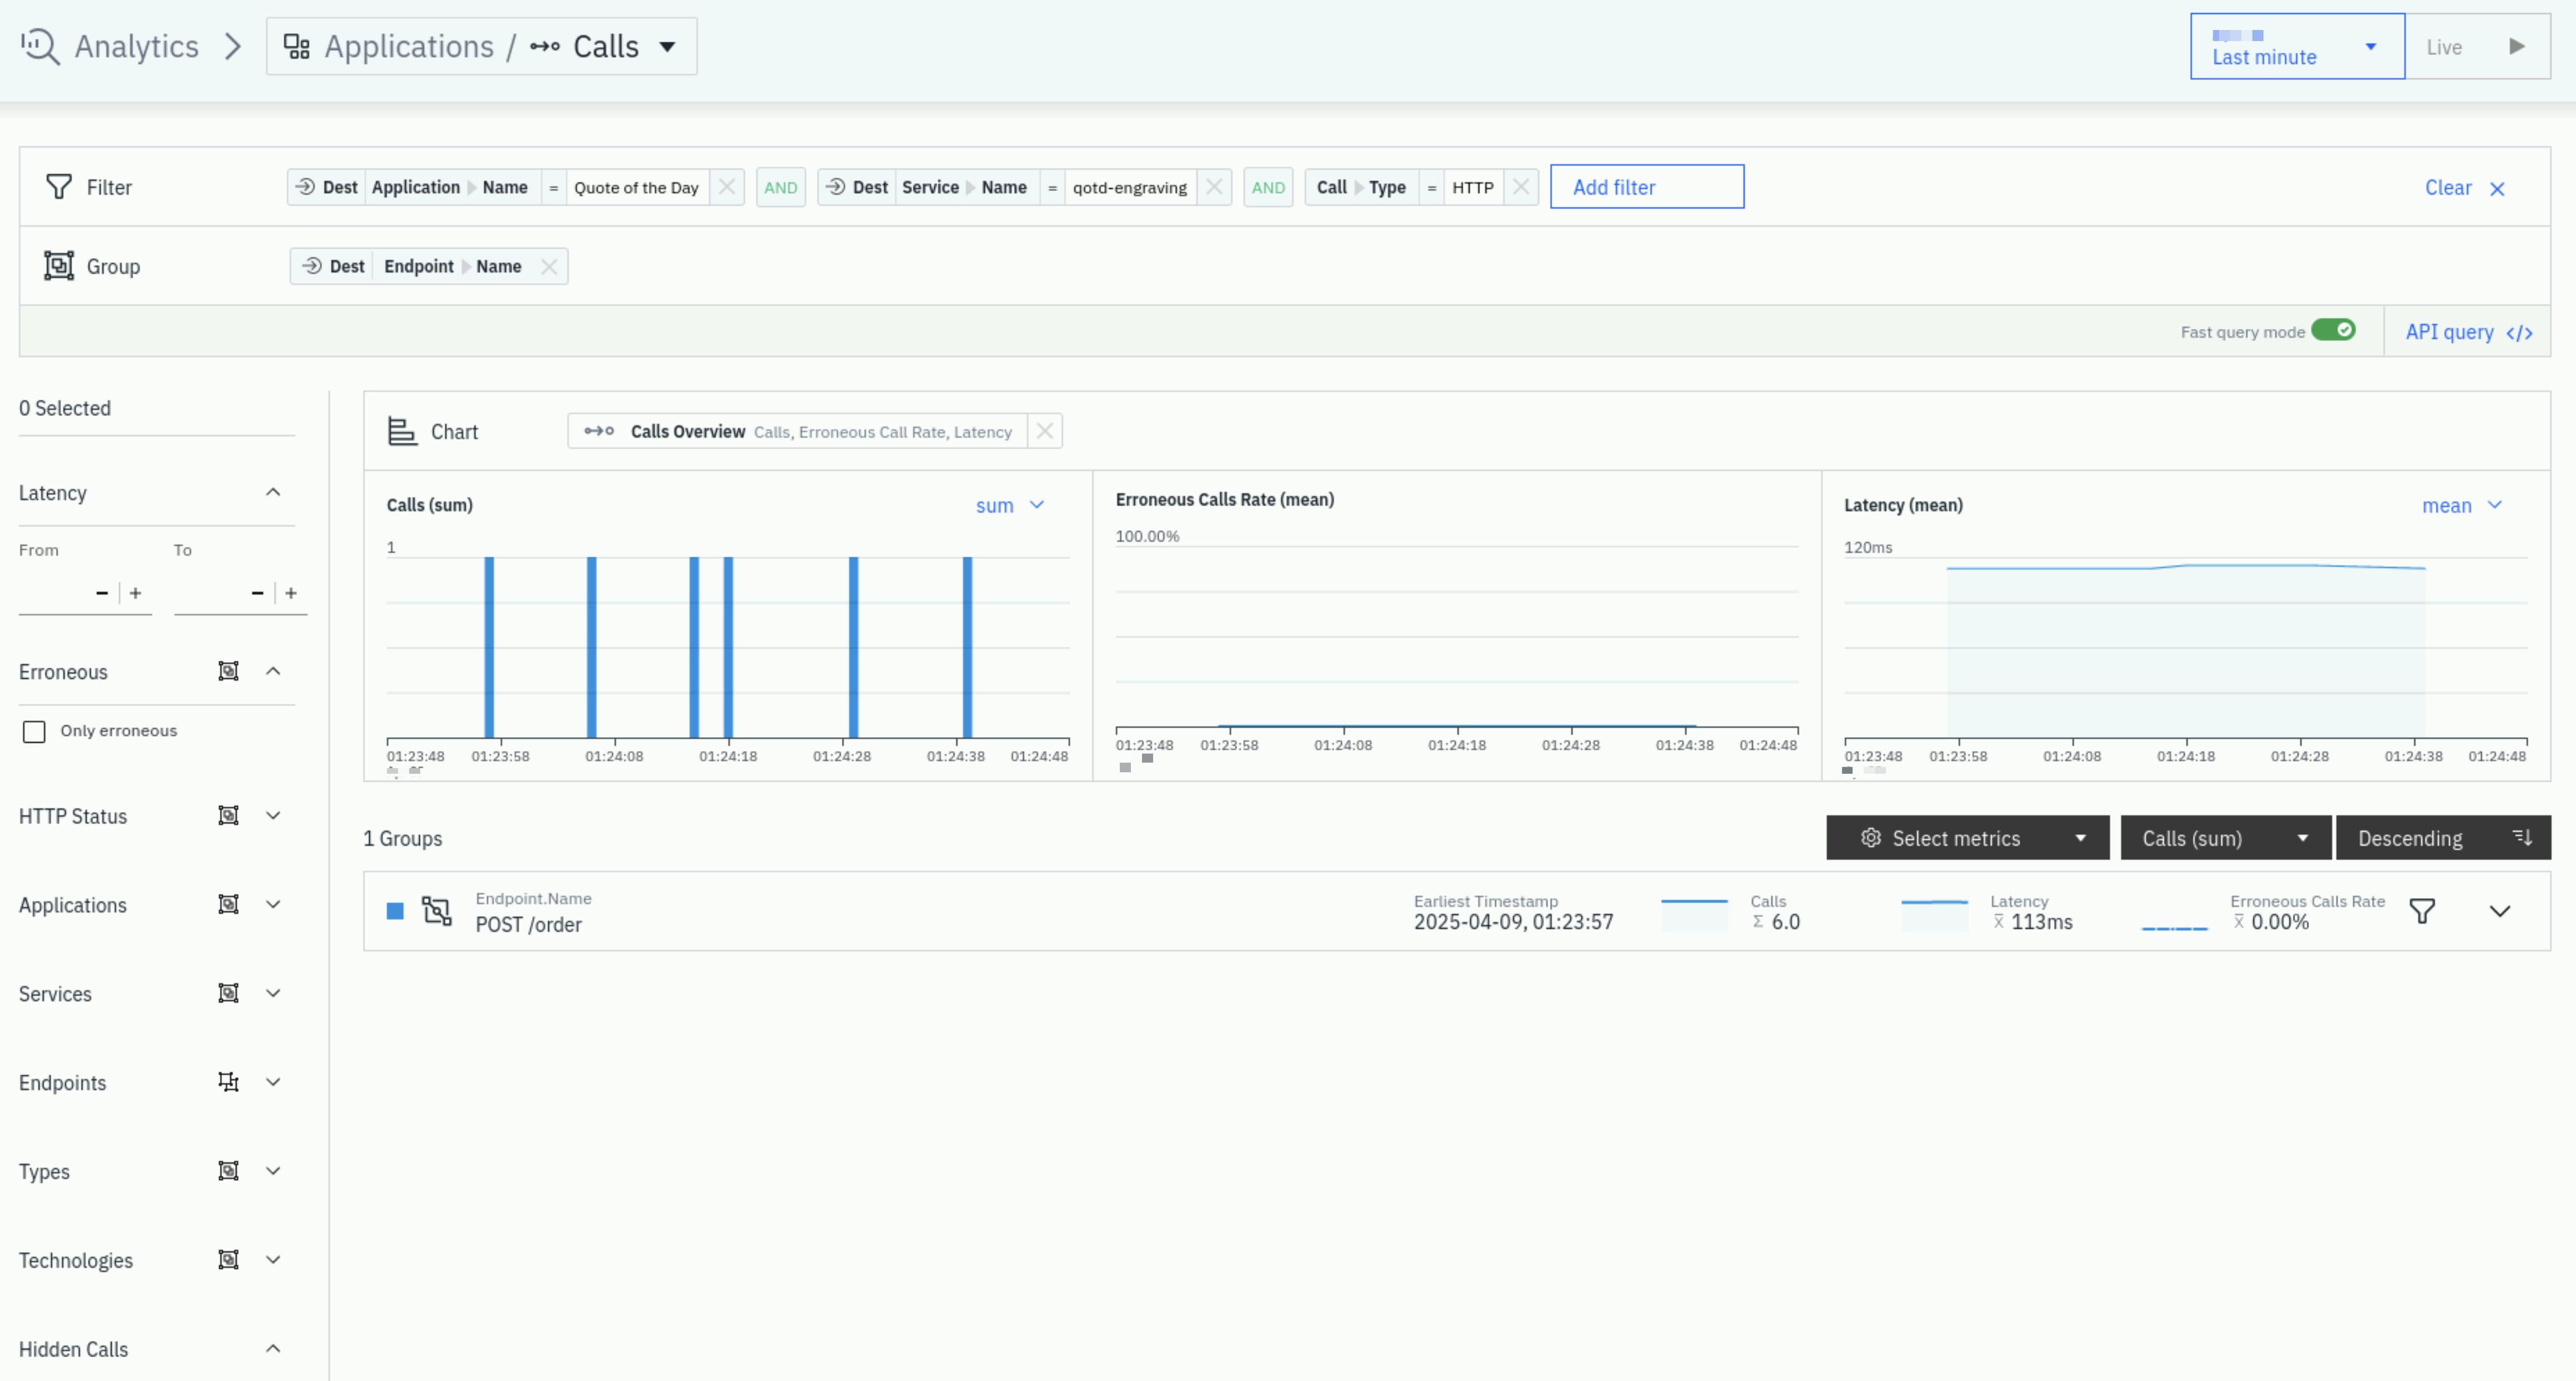Click the 01:24:18 bar in Calls chart
The height and width of the screenshot is (1381, 2576).
click(728, 647)
